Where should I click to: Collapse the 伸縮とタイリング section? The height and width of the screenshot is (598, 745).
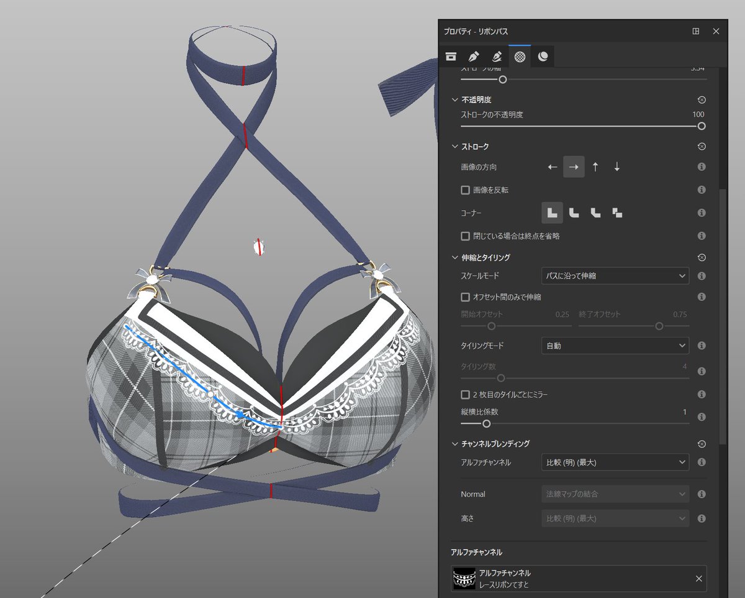(x=454, y=257)
